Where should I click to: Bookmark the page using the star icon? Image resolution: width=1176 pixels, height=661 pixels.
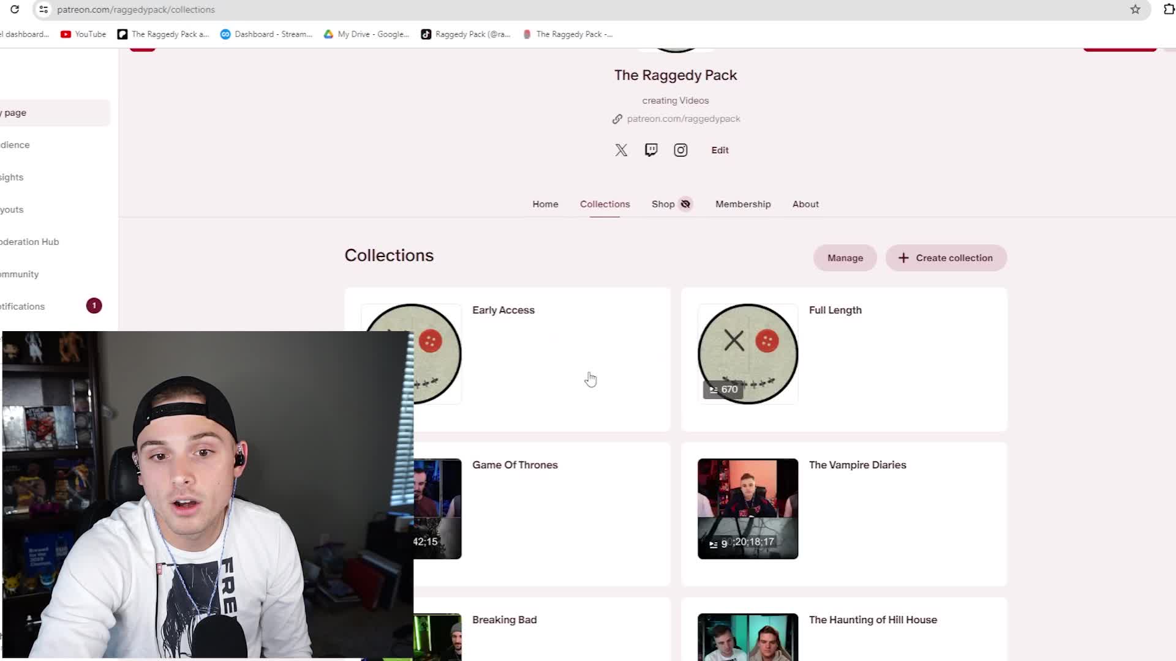(x=1136, y=9)
